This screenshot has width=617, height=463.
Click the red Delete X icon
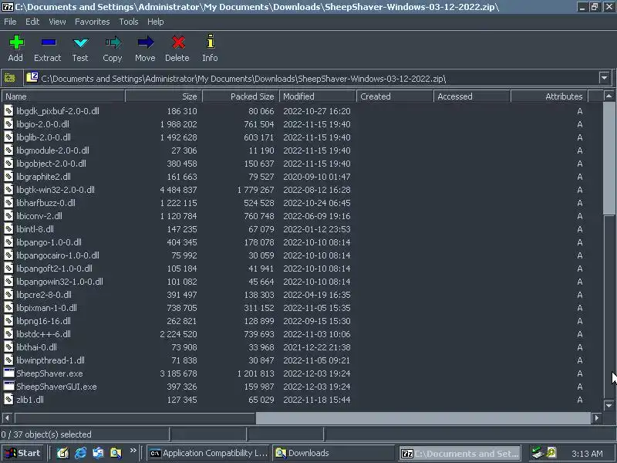click(x=178, y=42)
